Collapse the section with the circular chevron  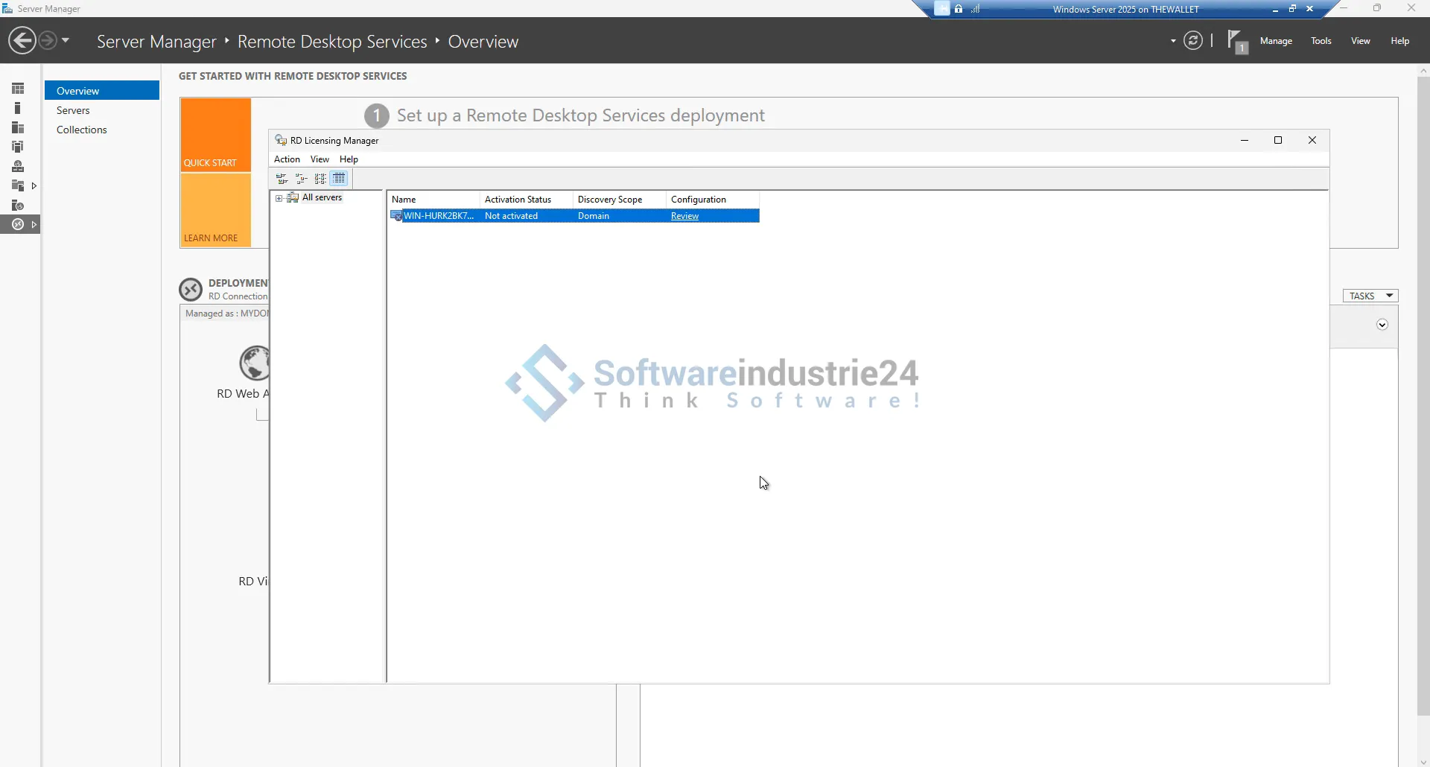[x=1382, y=325]
